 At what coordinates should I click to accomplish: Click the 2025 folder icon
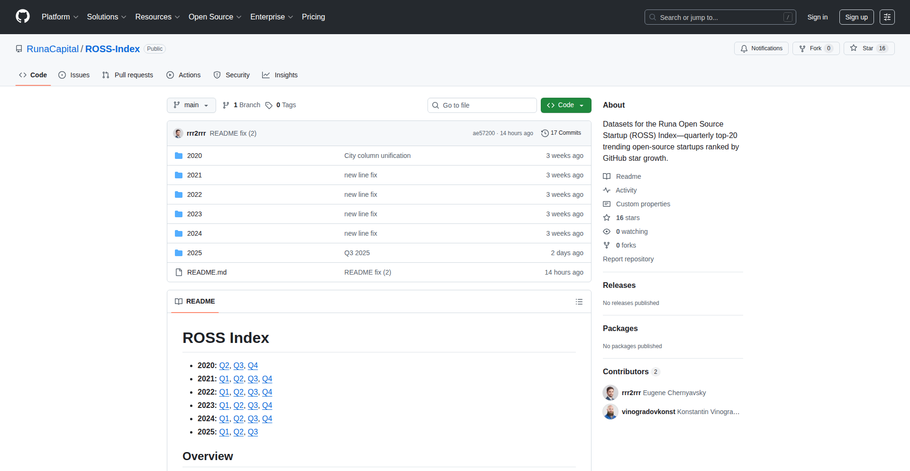(179, 253)
